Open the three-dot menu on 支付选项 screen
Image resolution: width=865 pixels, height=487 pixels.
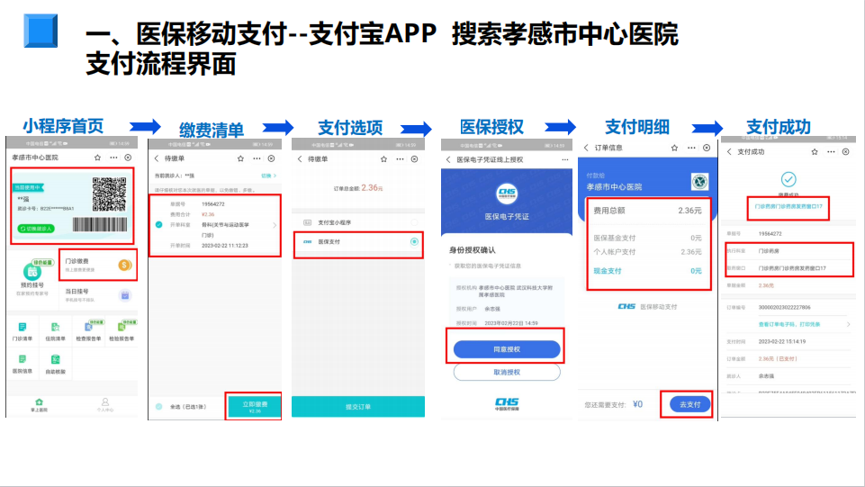[x=400, y=159]
